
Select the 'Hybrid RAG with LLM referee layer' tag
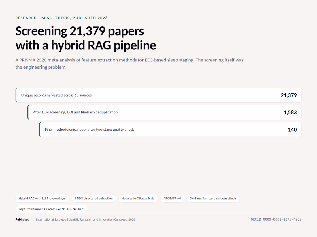[x=42, y=198]
